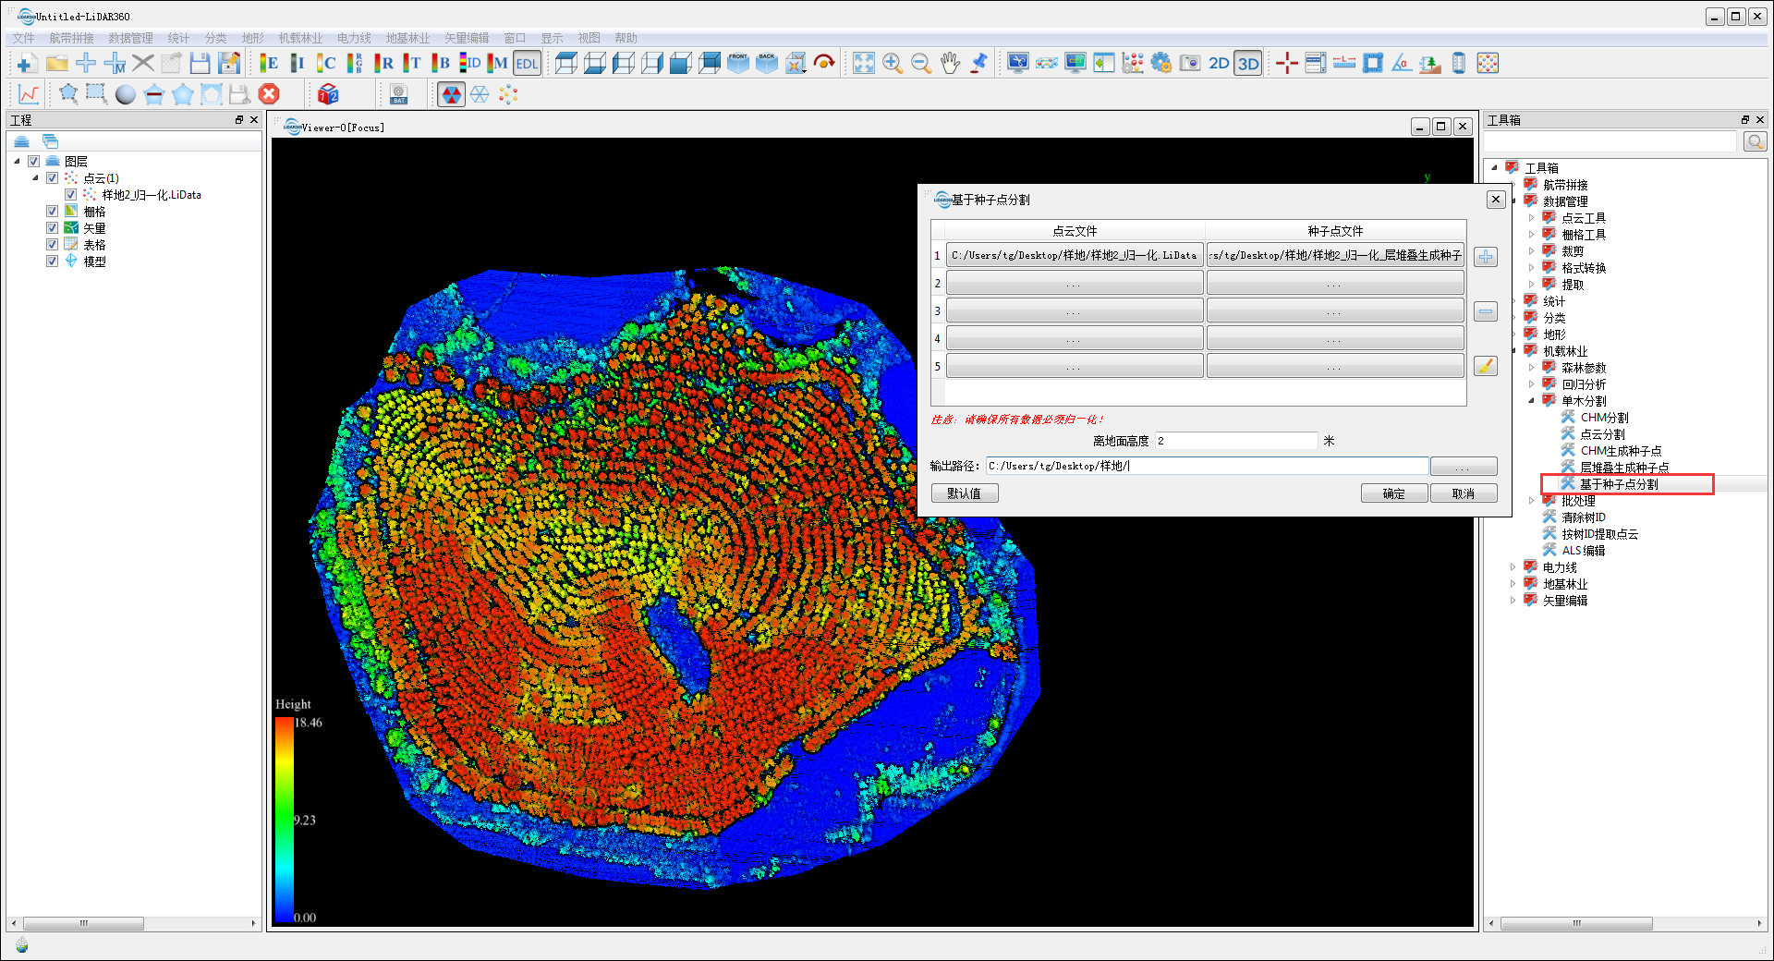Viewport: 1774px width, 961px height.
Task: Switch to the 2D view mode
Action: (1219, 63)
